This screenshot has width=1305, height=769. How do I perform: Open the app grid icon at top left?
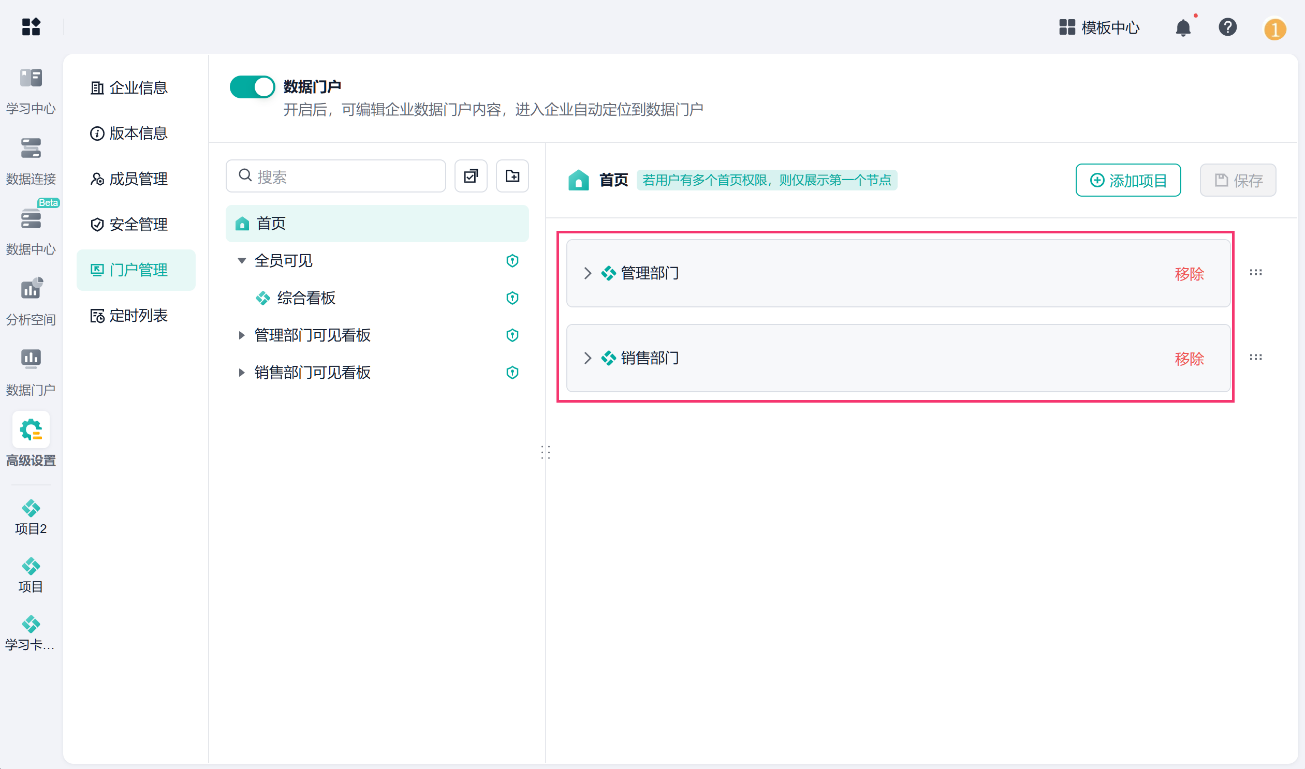[31, 27]
